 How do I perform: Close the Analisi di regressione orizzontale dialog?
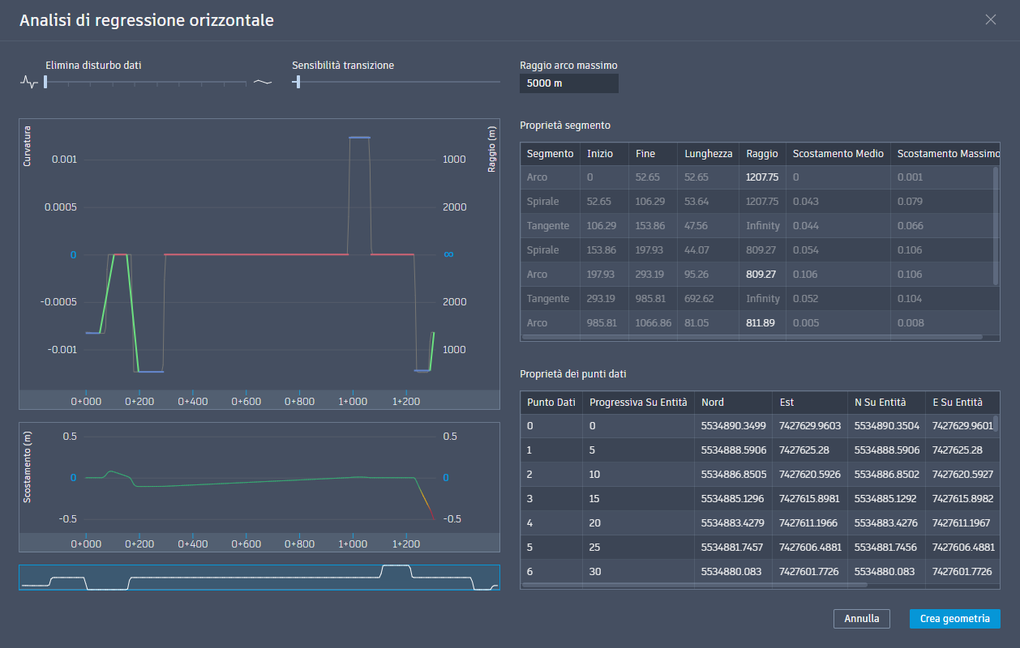991,19
